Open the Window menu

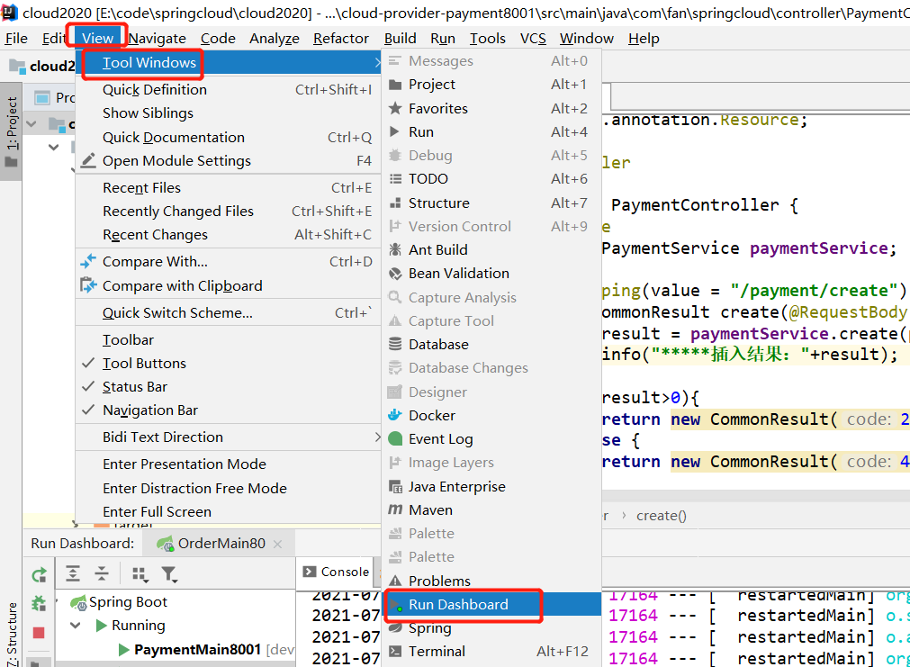[x=586, y=39]
